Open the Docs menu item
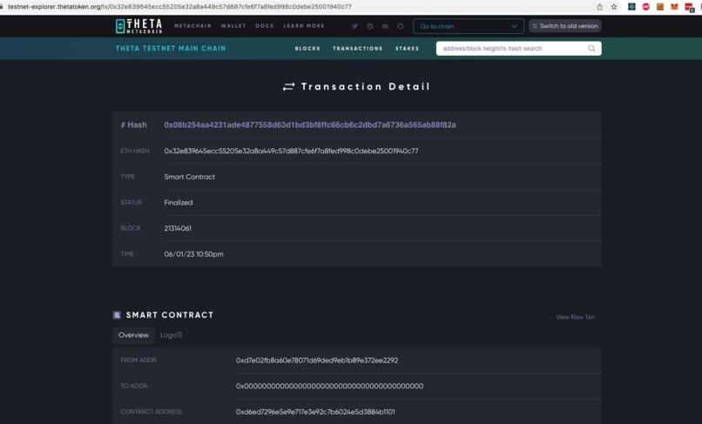The image size is (702, 424). pos(265,26)
